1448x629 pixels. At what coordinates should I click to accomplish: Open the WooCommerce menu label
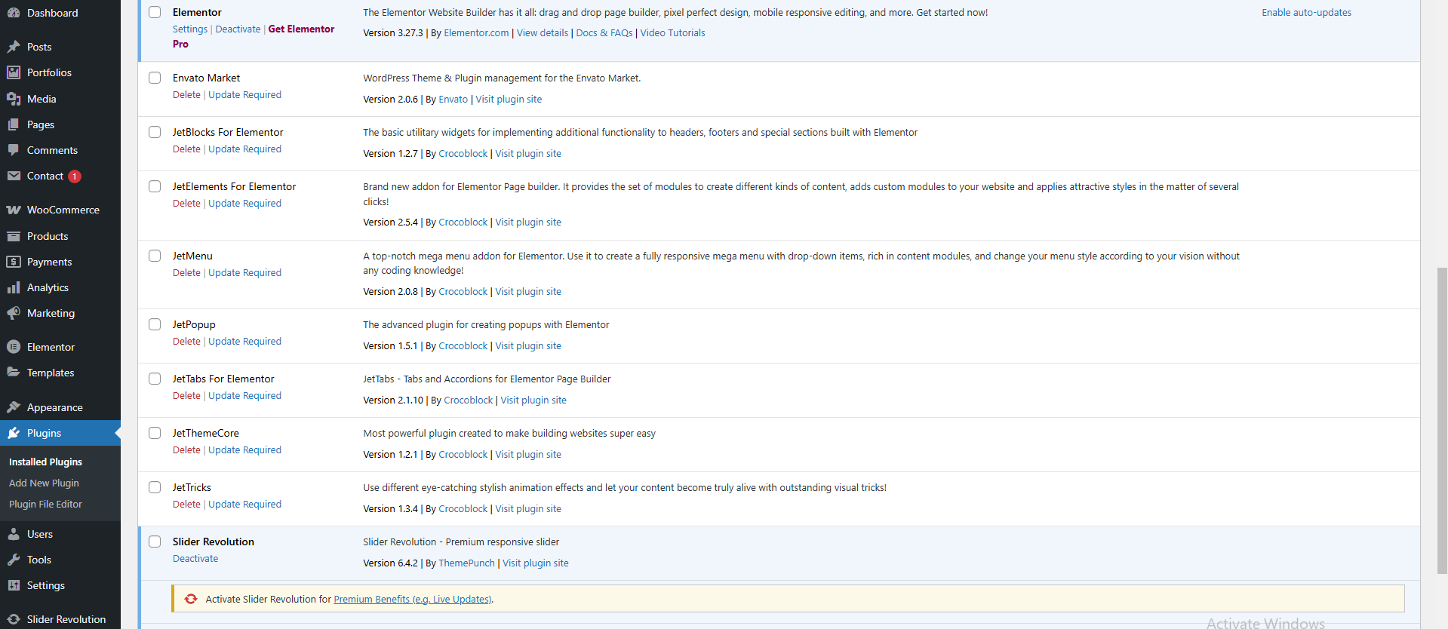(x=63, y=210)
